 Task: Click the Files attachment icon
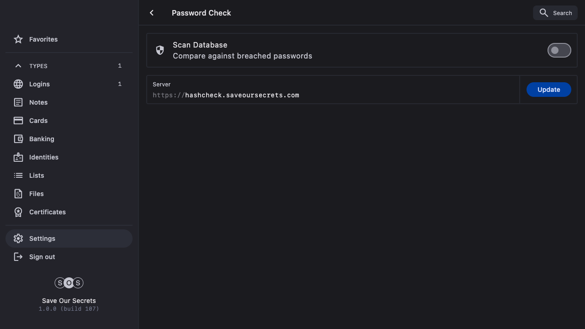[x=18, y=194]
